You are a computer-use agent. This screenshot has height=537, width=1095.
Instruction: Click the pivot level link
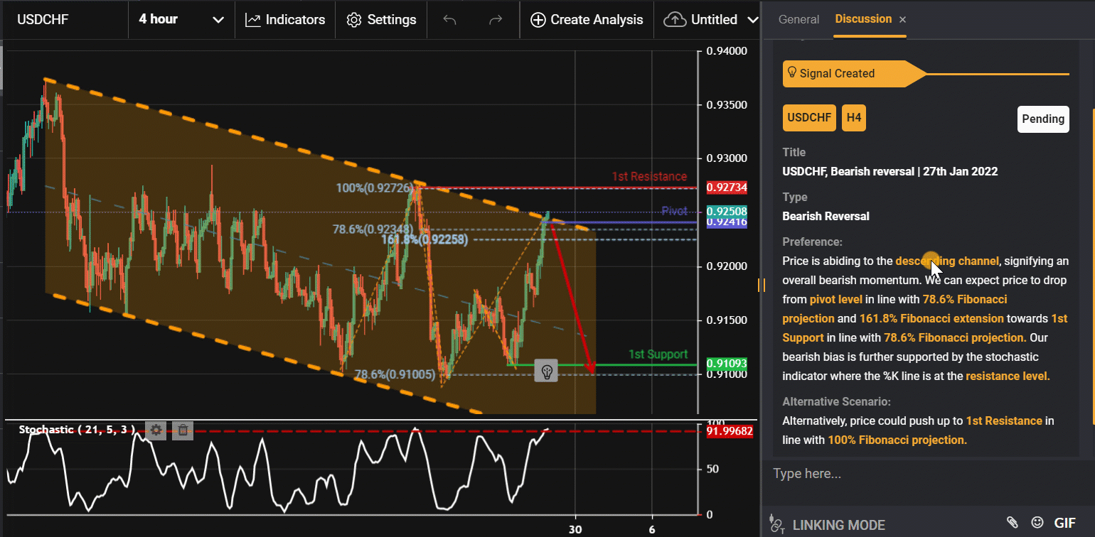(837, 299)
